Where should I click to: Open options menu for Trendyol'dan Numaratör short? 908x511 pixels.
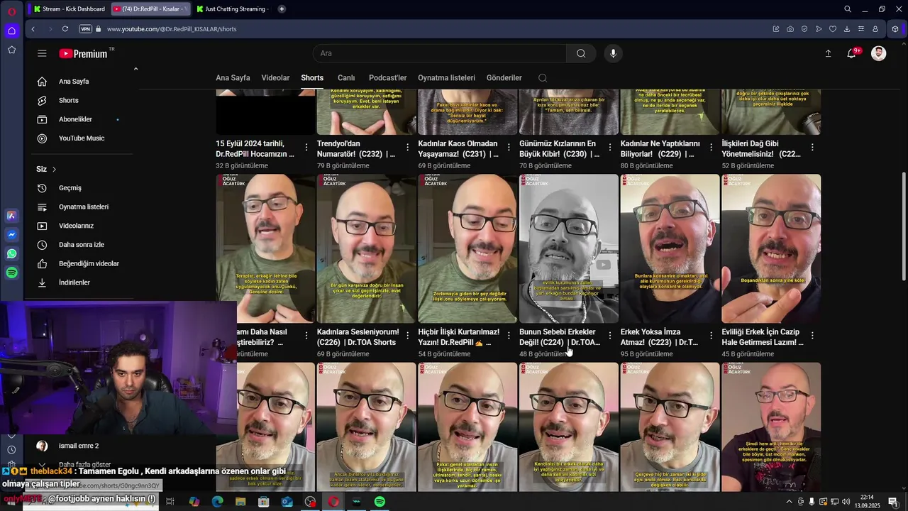407,147
